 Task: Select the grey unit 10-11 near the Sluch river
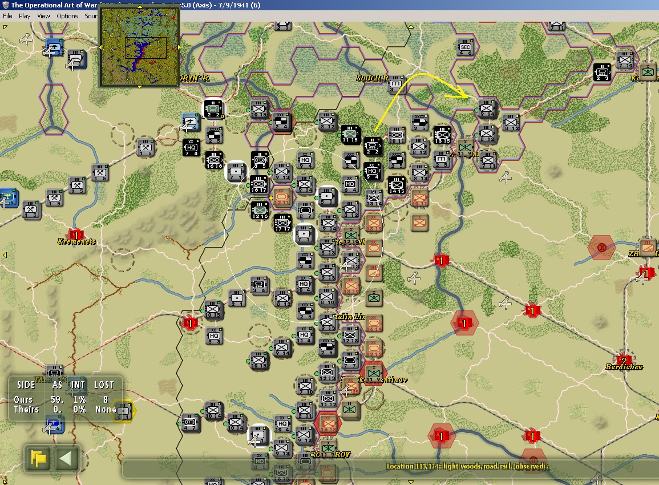(397, 135)
